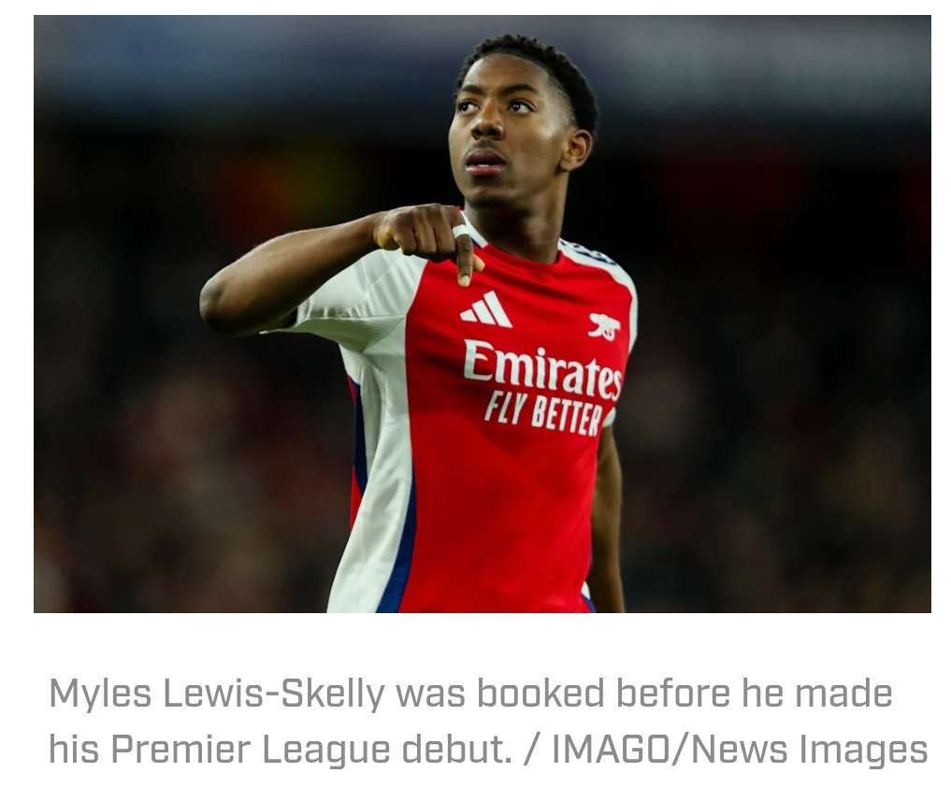Image resolution: width=951 pixels, height=787 pixels.
Task: Click the Adidas logo on the shirt
Action: [x=486, y=309]
